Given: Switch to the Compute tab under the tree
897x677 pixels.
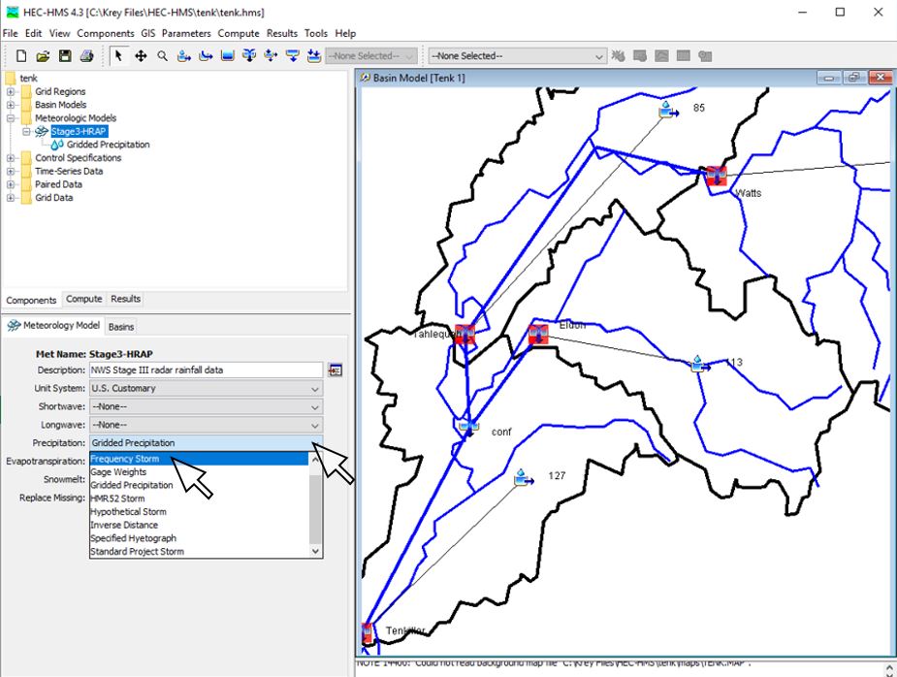Looking at the screenshot, I should (x=84, y=300).
